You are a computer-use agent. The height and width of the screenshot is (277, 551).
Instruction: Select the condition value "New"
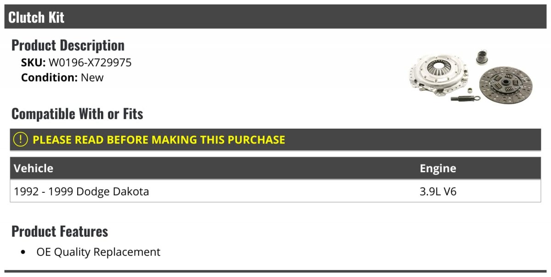(x=92, y=77)
